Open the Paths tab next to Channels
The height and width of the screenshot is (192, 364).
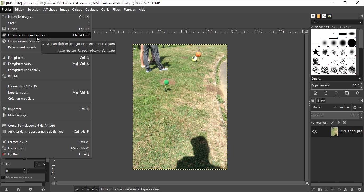click(323, 101)
